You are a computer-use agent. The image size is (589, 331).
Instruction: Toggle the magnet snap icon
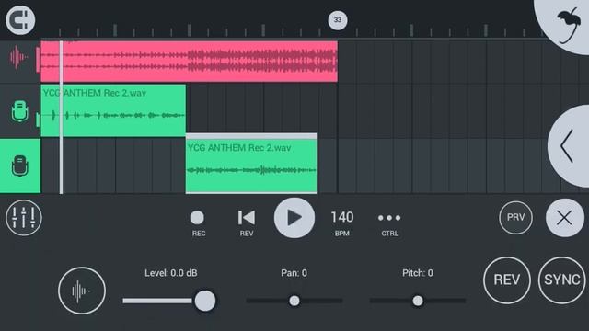click(x=20, y=20)
